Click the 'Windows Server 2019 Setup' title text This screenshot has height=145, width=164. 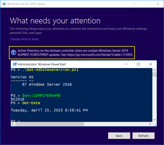click(26, 4)
